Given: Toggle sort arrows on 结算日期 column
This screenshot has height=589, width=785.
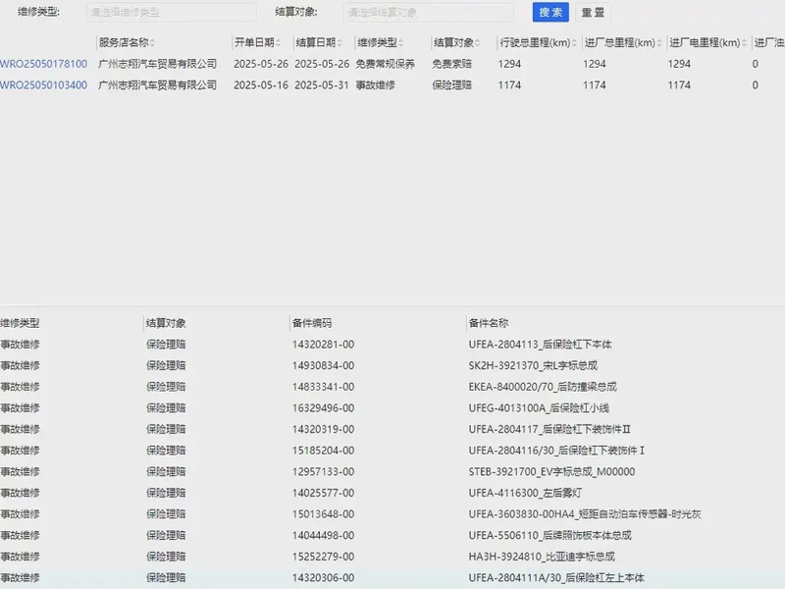Looking at the screenshot, I should point(341,43).
